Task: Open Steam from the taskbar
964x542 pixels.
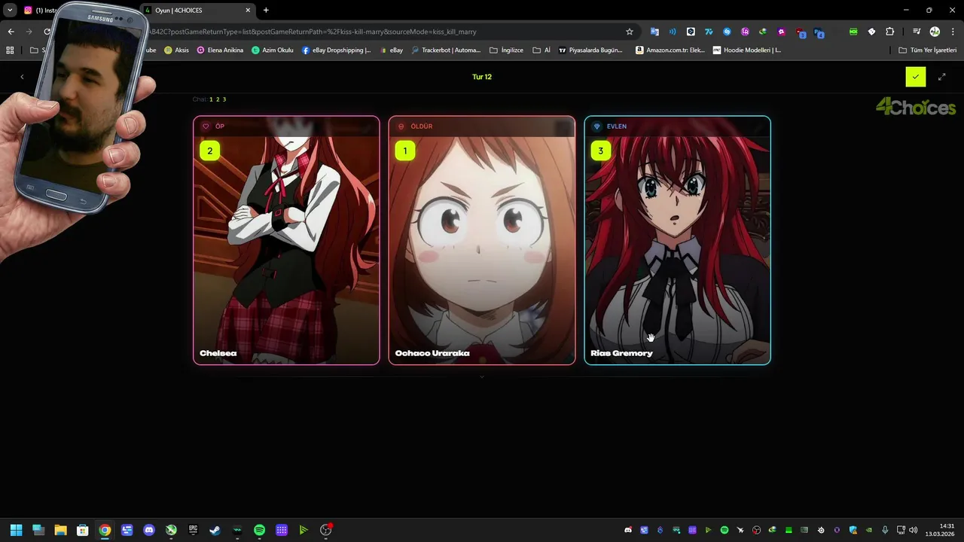Action: pos(215,530)
